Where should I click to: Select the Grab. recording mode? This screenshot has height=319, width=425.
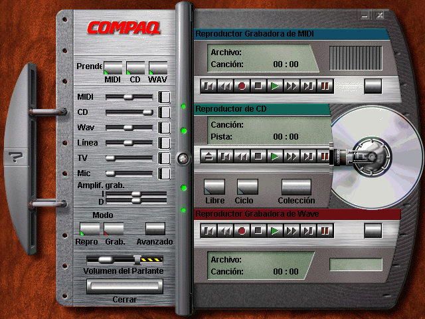tap(114, 229)
